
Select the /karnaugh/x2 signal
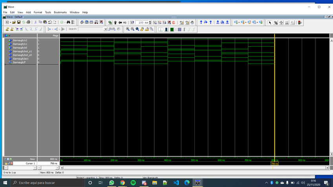(20, 40)
